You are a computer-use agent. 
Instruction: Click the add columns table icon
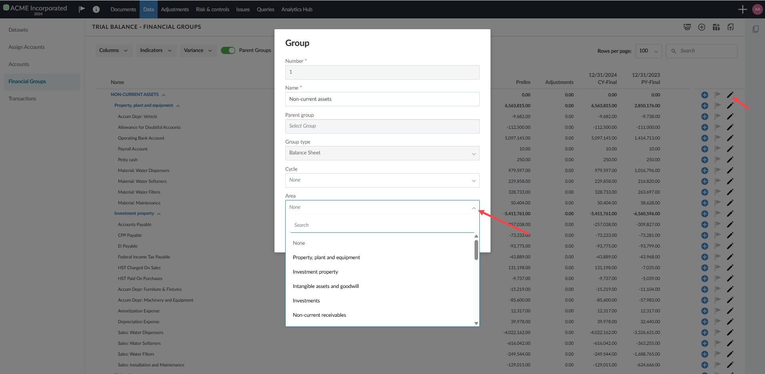pyautogui.click(x=716, y=27)
